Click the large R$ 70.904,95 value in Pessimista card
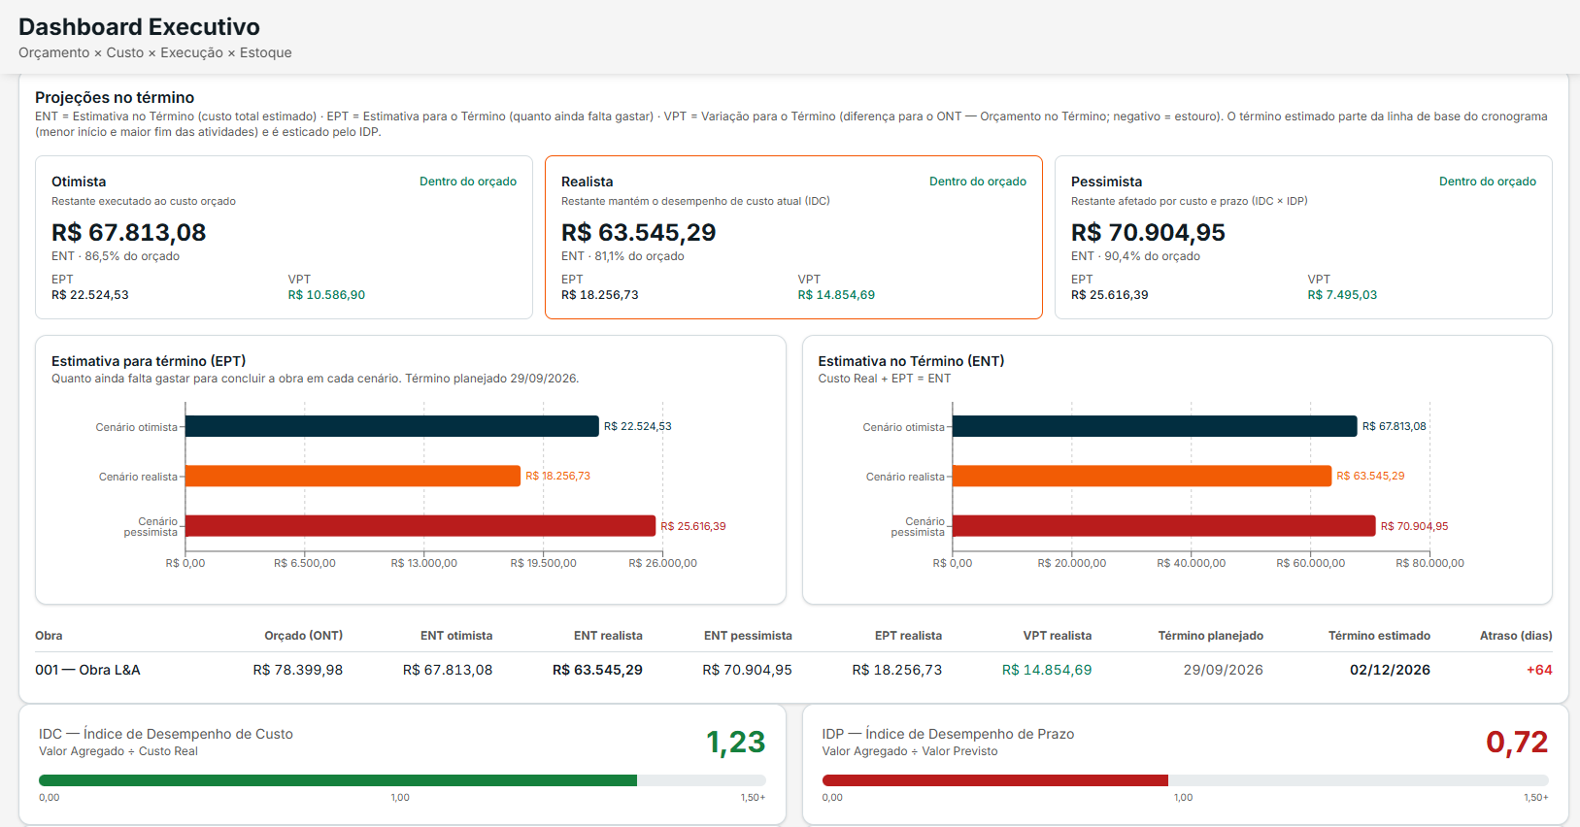Image resolution: width=1580 pixels, height=827 pixels. (1149, 233)
